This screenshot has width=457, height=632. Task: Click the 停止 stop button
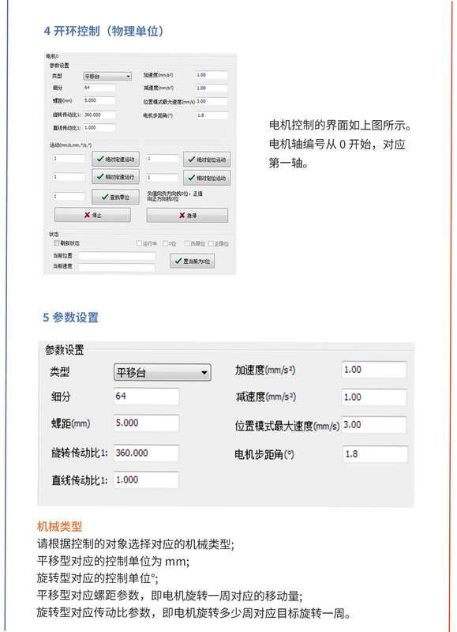[x=92, y=215]
